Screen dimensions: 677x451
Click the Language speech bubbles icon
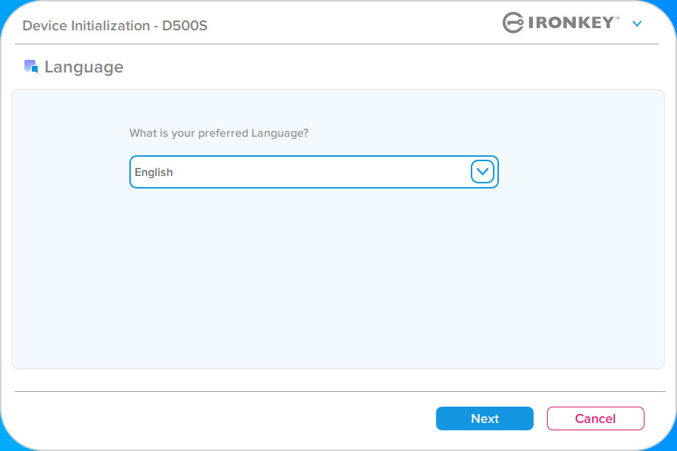pos(31,67)
